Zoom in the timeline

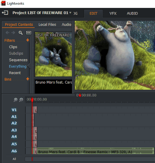(x=15, y=100)
